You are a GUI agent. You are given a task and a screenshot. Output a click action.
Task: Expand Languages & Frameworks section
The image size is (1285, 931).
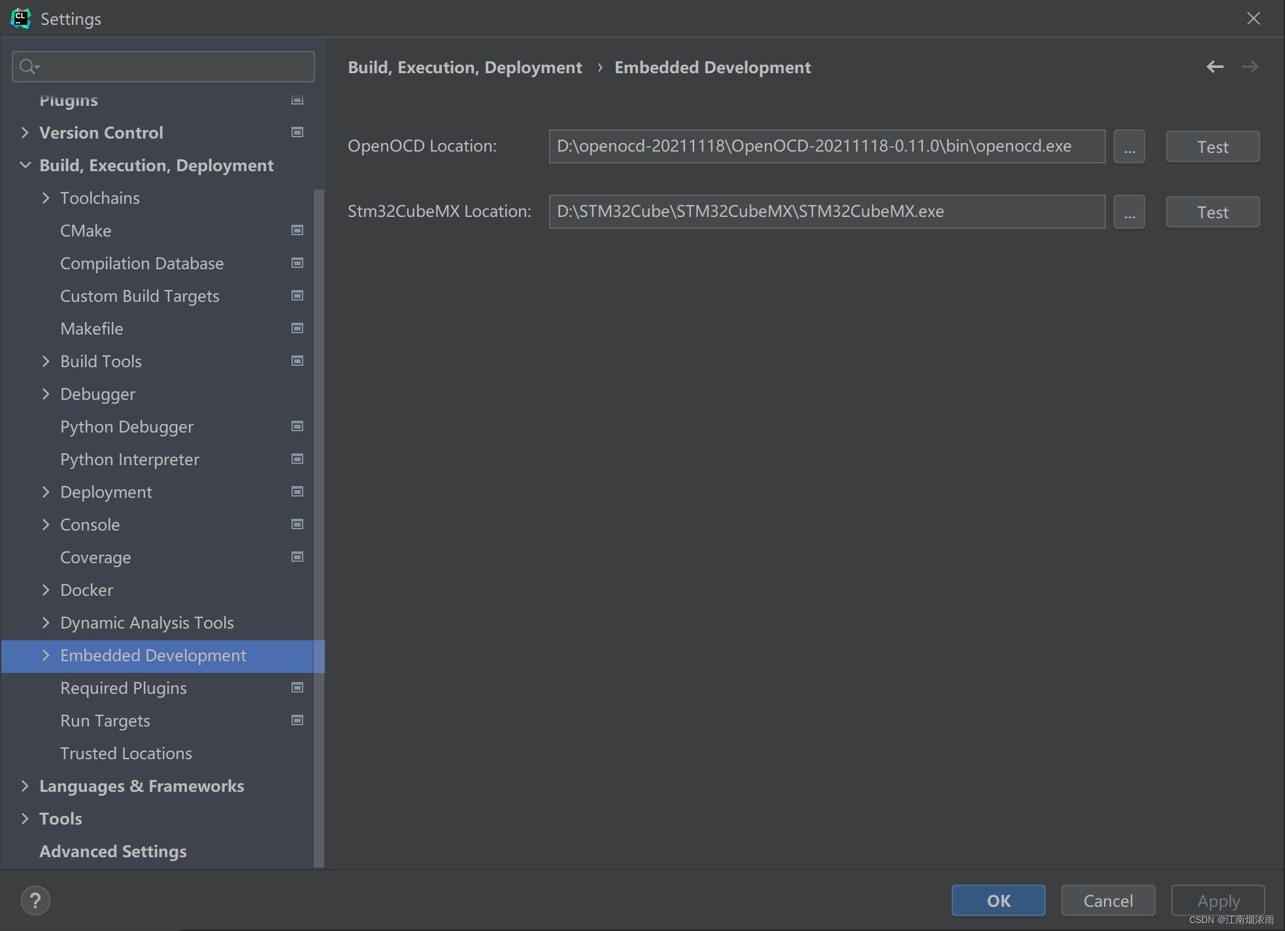click(25, 786)
